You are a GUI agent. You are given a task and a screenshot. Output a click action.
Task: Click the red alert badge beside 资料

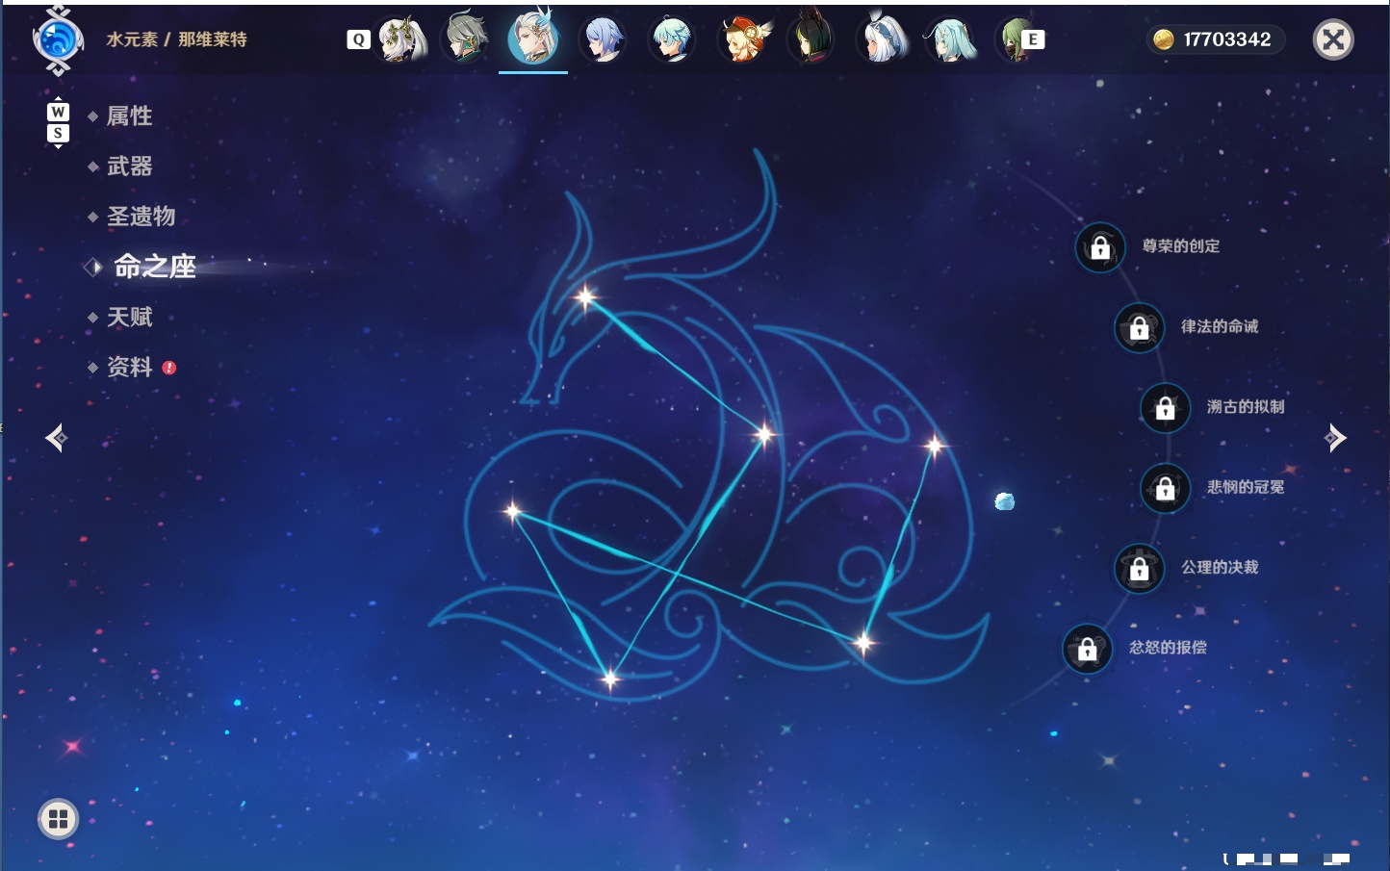point(169,368)
